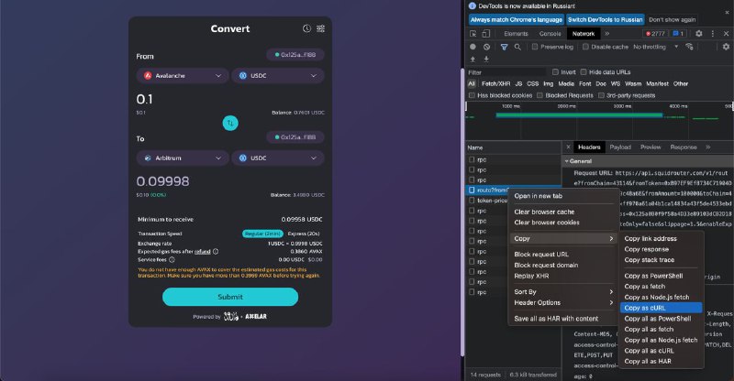
Task: Stop recording network log button
Action: tap(473, 47)
